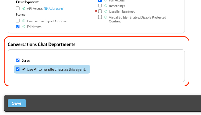Click the Edit Items label text

click(x=34, y=27)
